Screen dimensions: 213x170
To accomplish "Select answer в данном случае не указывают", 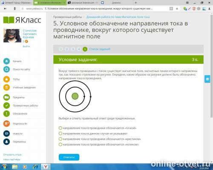I will (60, 133).
